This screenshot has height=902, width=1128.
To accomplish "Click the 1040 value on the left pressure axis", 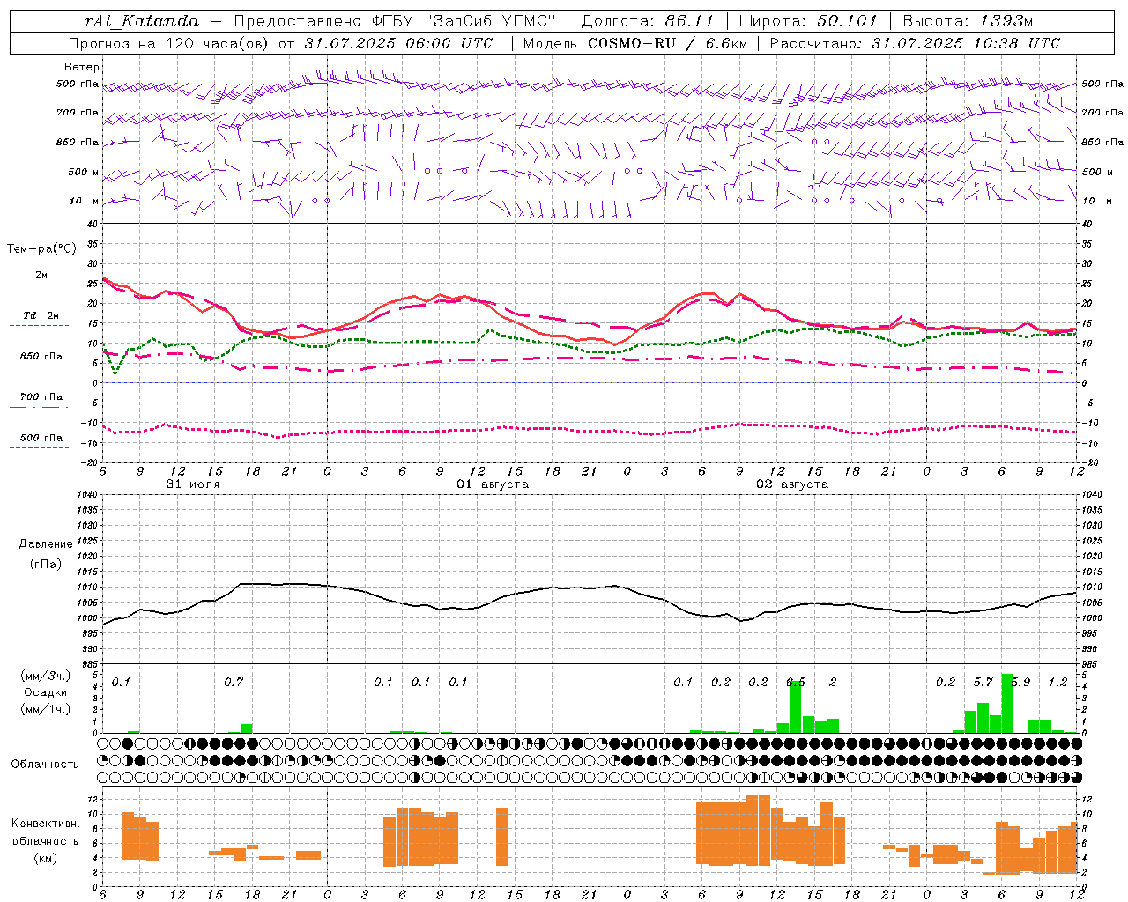I will pos(88,495).
